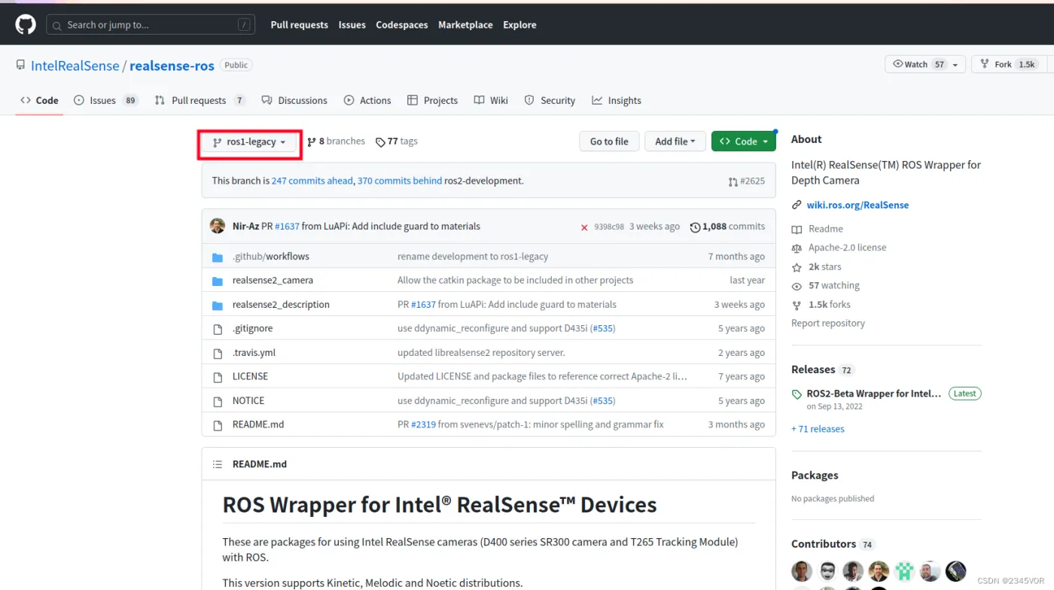Viewport: 1054px width, 590px height.
Task: Switch to the Security tab
Action: (x=550, y=100)
